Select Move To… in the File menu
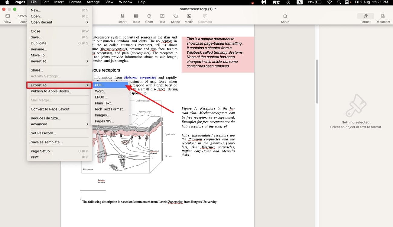Screen dimensions: 393x227 [x=60, y=55]
